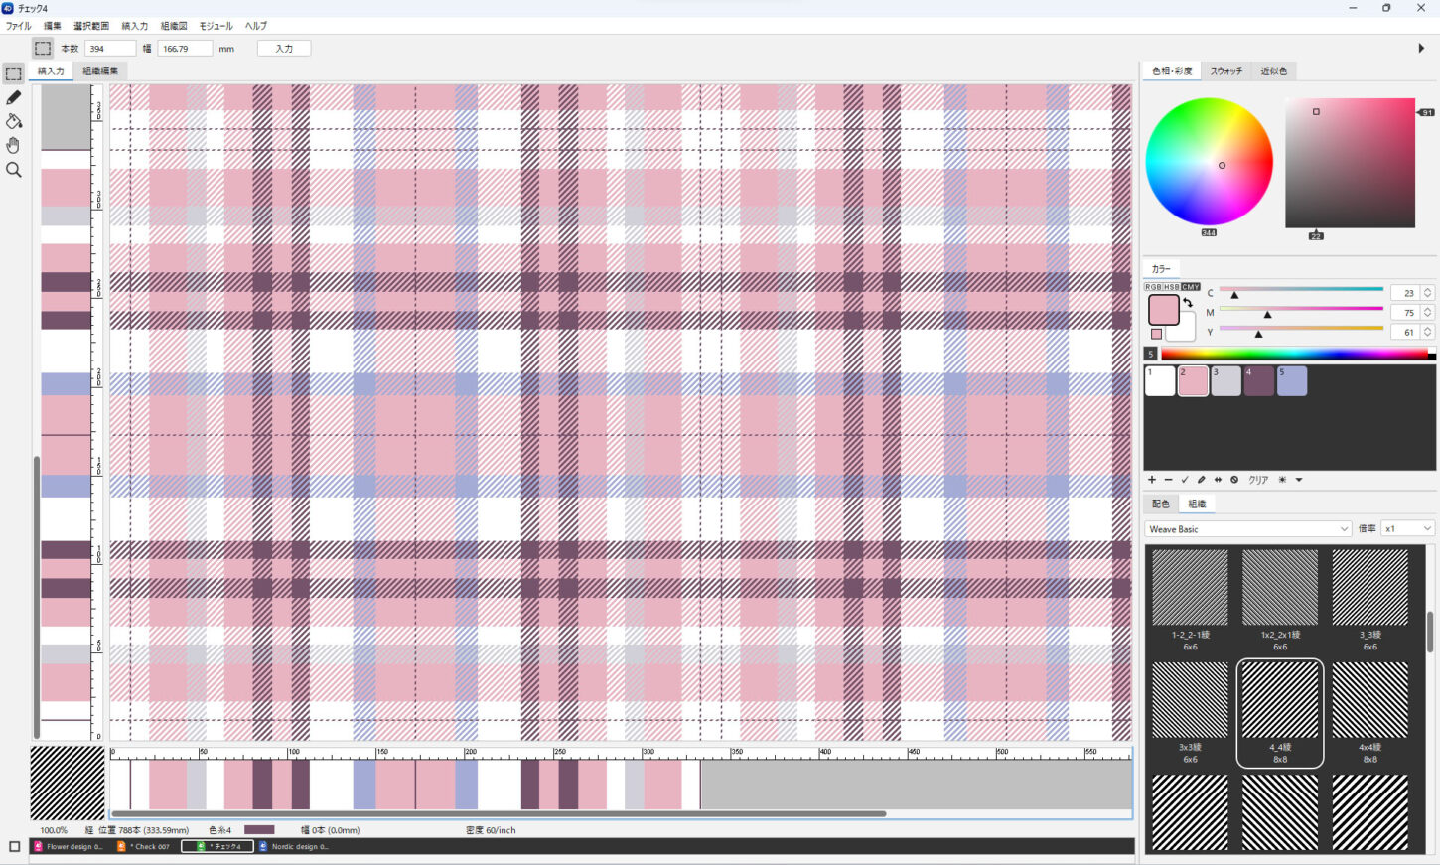The image size is (1440, 865).
Task: Click the クリア button under the palette
Action: (1258, 480)
